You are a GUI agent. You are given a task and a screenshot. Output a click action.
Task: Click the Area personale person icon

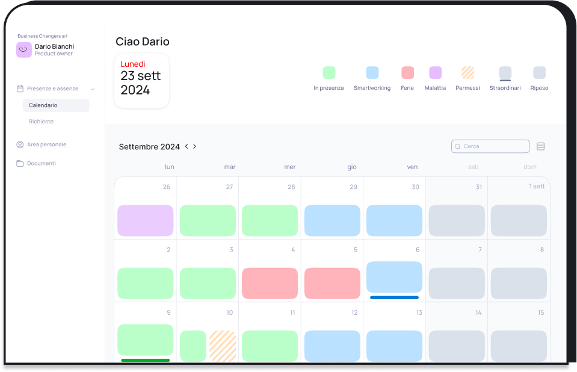(20, 144)
